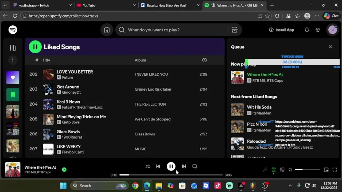Open What's New notifications bell
Image resolution: width=342 pixels, height=192 pixels.
click(307, 30)
